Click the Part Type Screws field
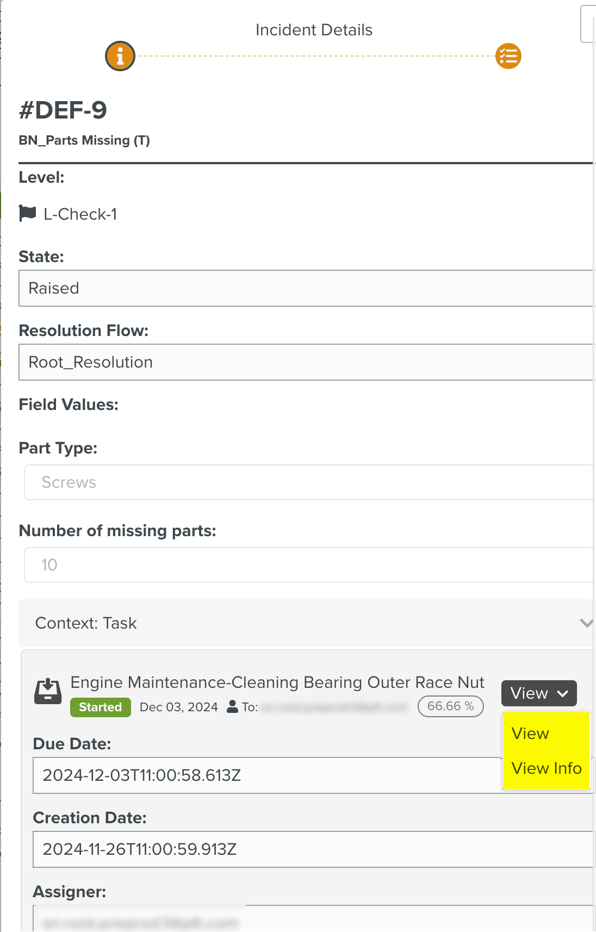The height and width of the screenshot is (932, 596). click(307, 482)
